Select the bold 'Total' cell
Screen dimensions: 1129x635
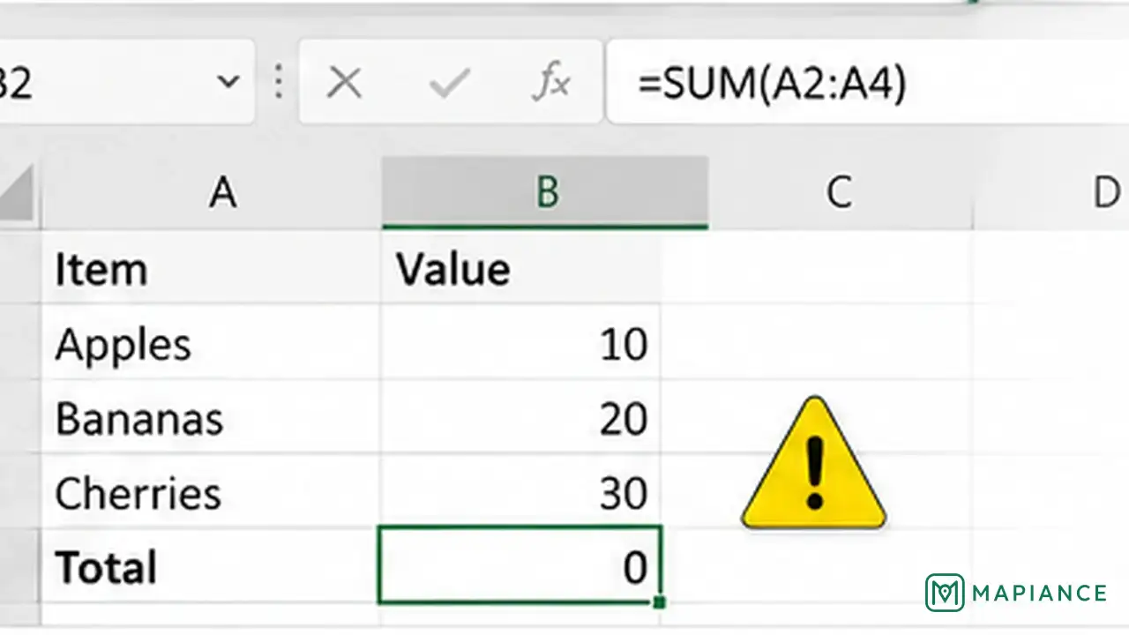tap(212, 566)
